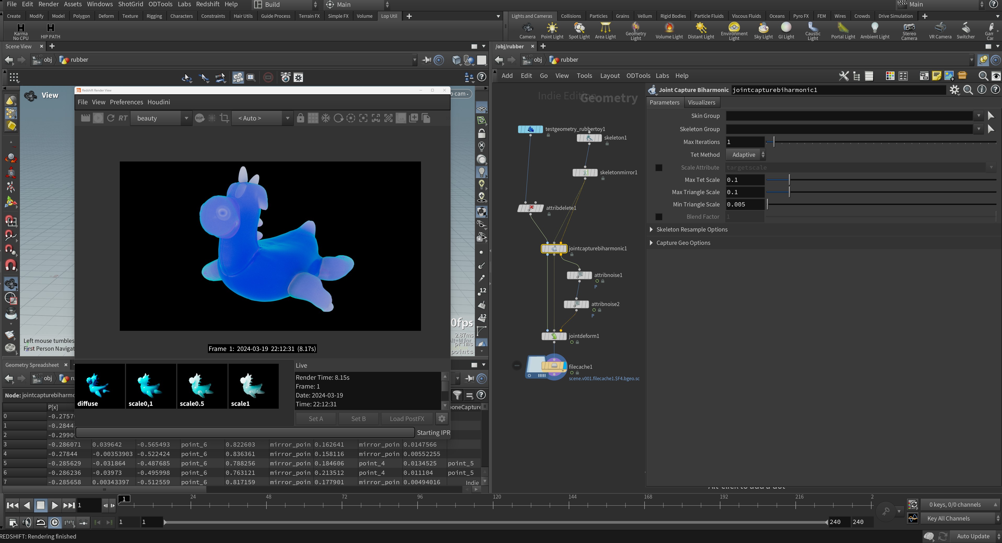Viewport: 1002px width, 543px height.
Task: Select the jointdeform1 node
Action: (x=554, y=336)
